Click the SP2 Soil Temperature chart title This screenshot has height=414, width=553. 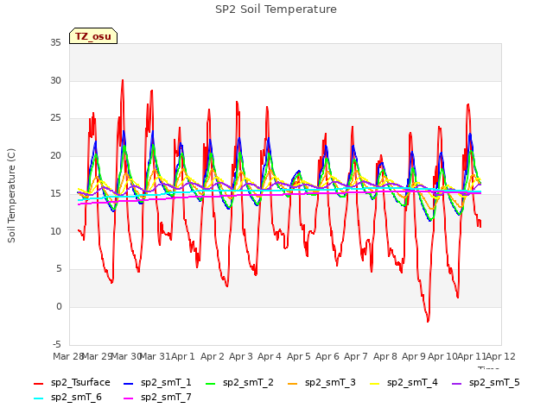point(276,9)
